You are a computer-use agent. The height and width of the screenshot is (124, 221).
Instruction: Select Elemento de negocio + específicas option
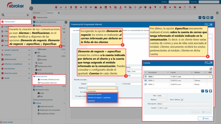(102, 98)
